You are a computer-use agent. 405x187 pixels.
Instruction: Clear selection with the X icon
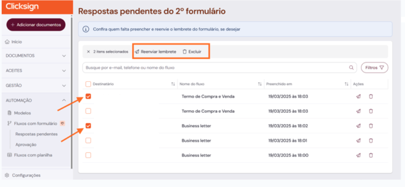(88, 51)
